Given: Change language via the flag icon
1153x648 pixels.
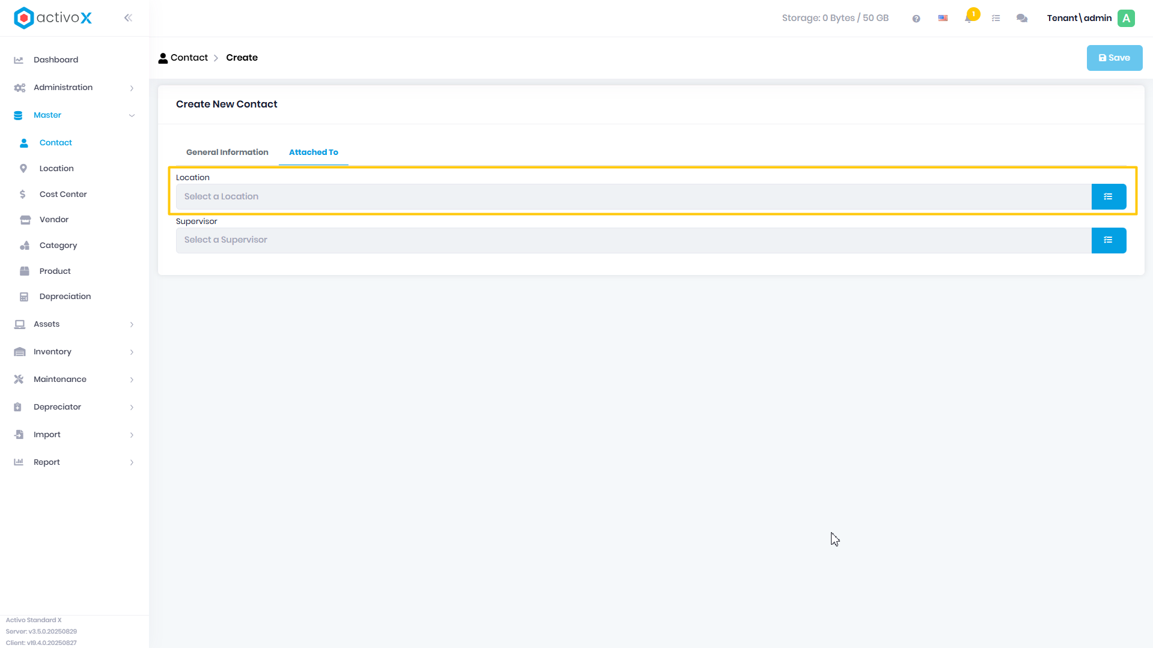Looking at the screenshot, I should [943, 19].
